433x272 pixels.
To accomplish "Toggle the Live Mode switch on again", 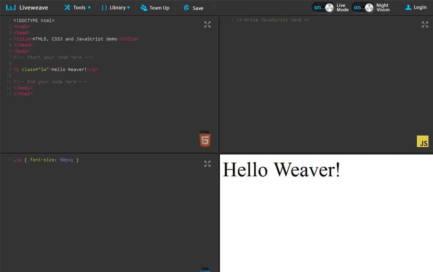I will tap(323, 8).
